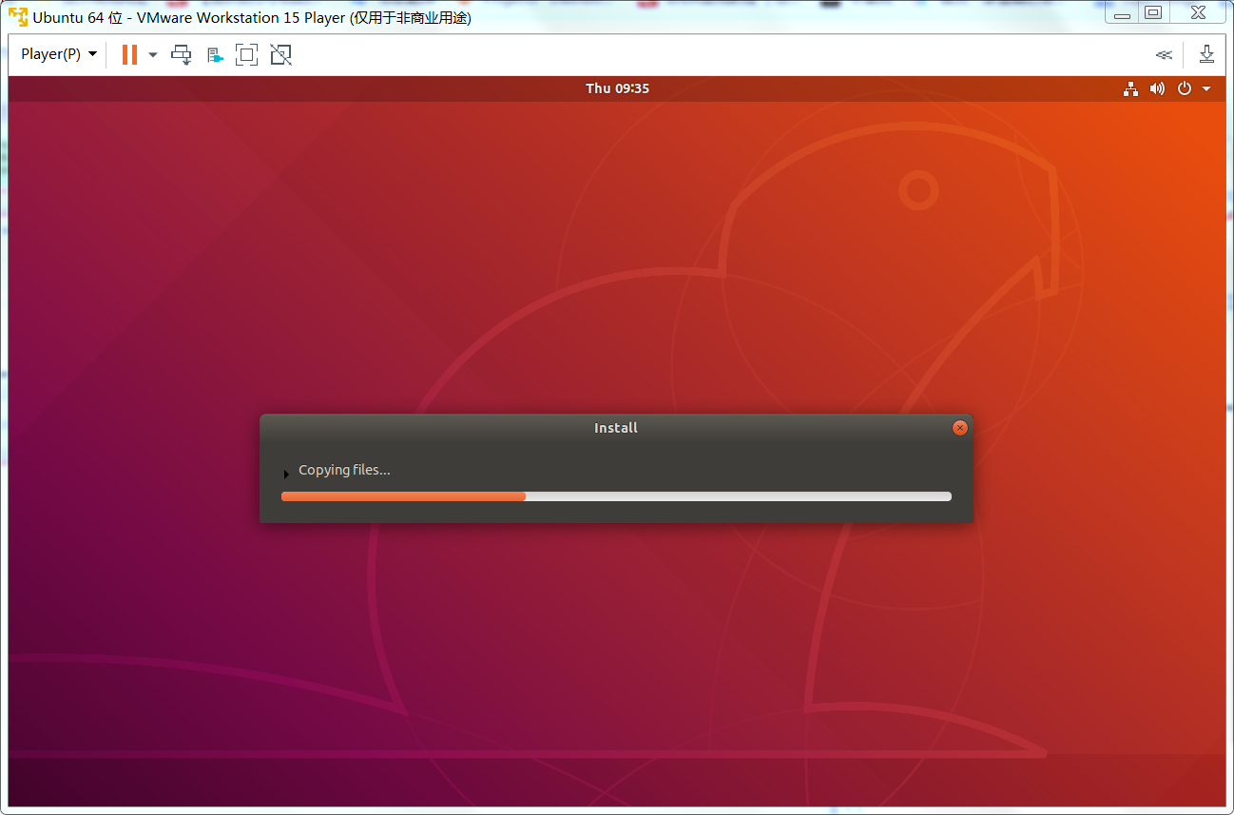Viewport: 1234px width, 815px height.
Task: Send Ctrl+Alt+Del to the guest OS
Action: [181, 54]
